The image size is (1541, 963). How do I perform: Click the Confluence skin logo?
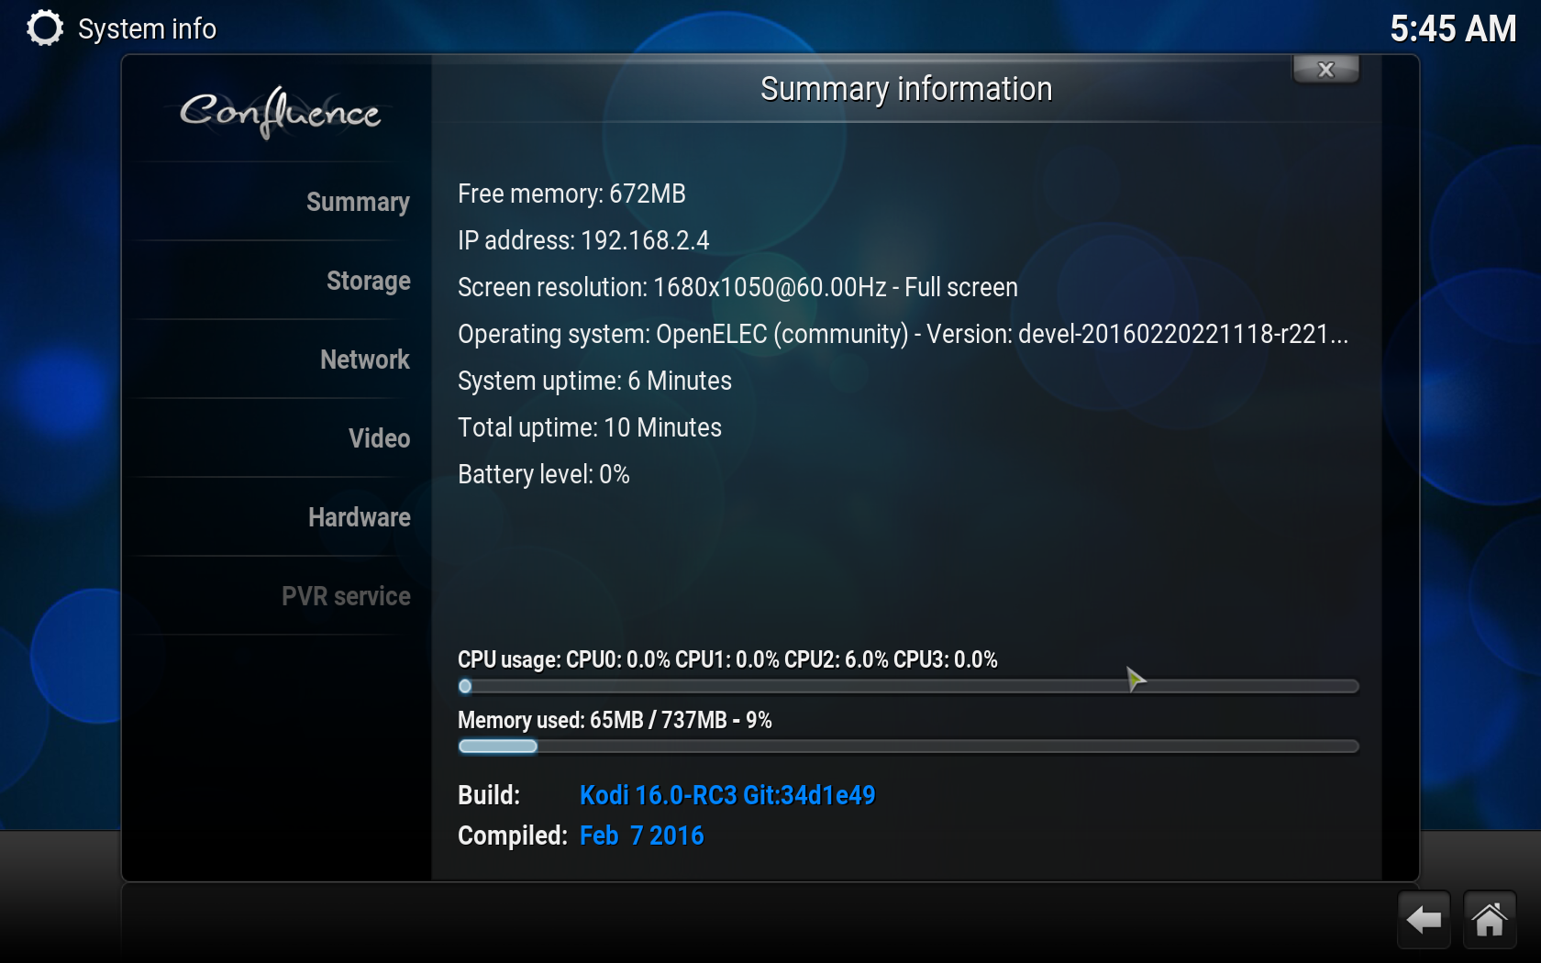point(280,112)
